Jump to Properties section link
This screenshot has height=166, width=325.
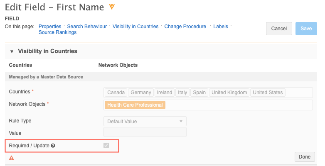[x=50, y=27]
